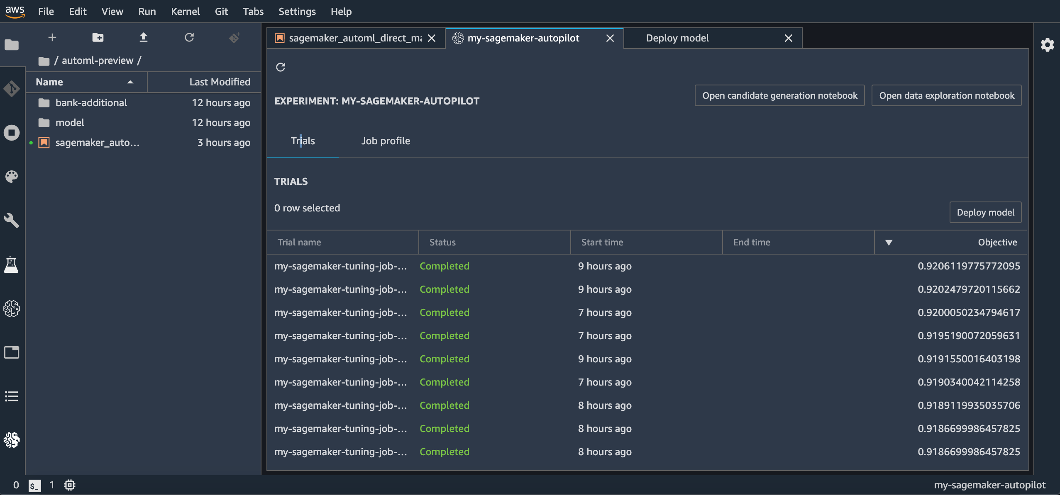Click the Deploy model button above trials
Screen dimensions: 1060x495
click(985, 212)
